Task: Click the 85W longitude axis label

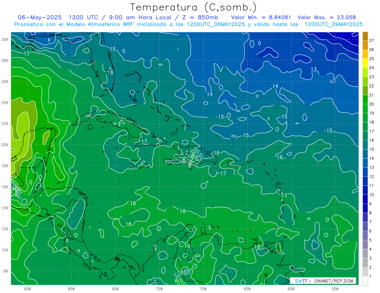Action: 71,289
